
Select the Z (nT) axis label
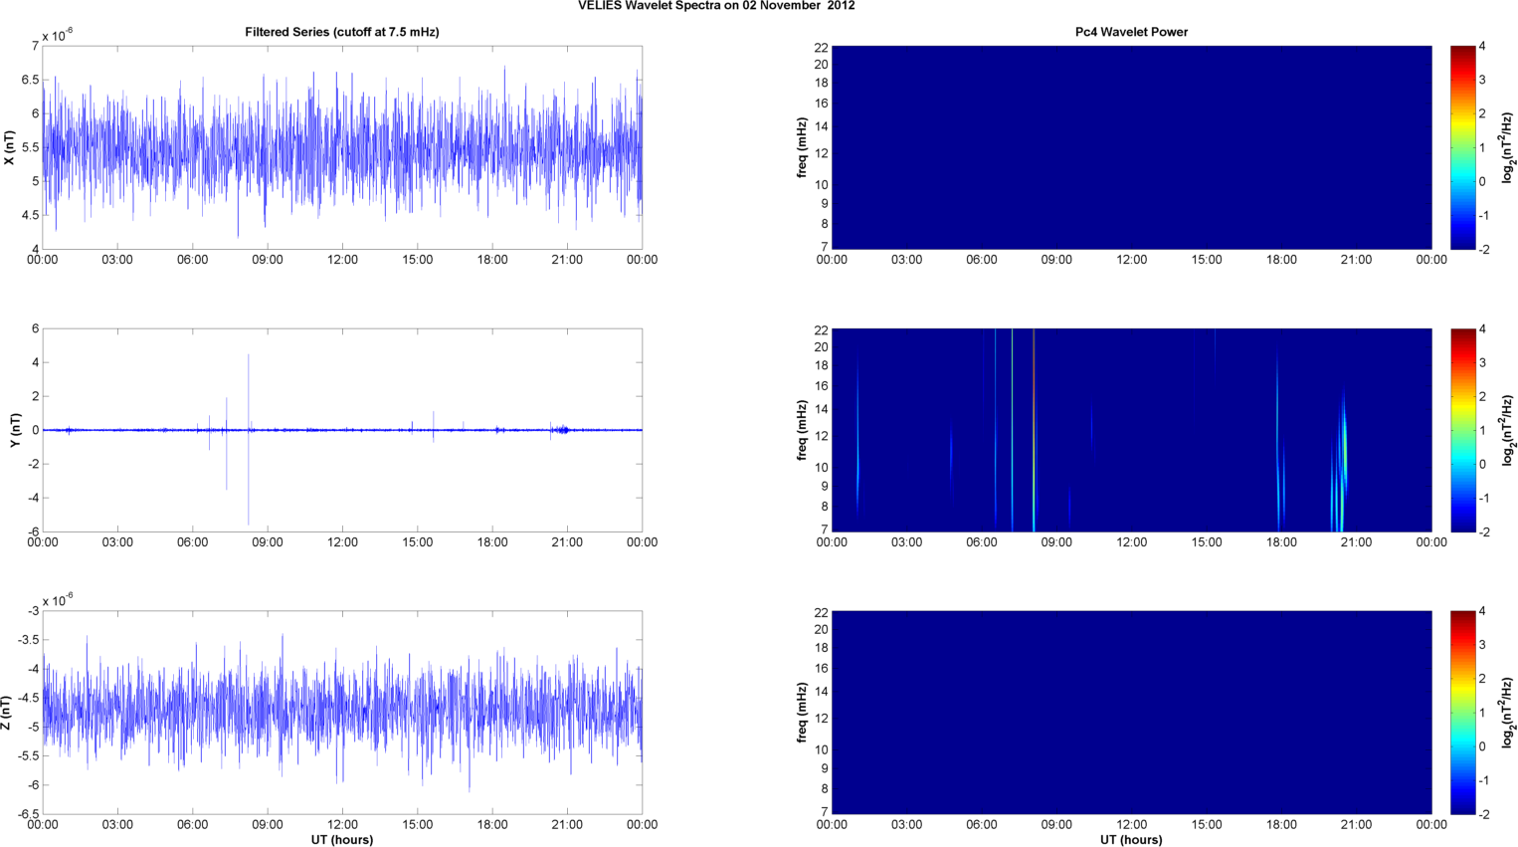[x=8, y=713]
